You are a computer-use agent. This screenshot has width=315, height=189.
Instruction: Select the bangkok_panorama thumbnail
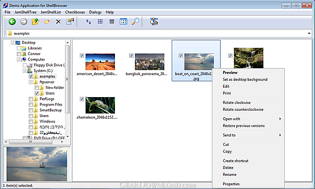pyautogui.click(x=150, y=61)
